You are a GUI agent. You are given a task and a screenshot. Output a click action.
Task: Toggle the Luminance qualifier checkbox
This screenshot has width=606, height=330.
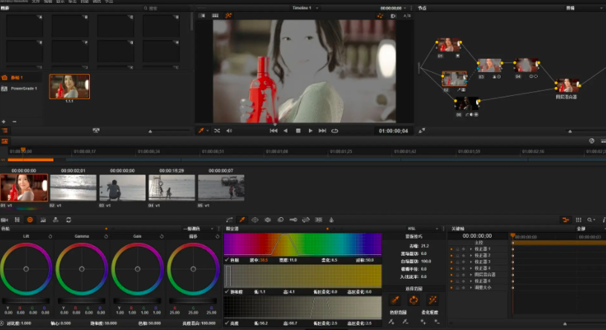[x=227, y=323]
